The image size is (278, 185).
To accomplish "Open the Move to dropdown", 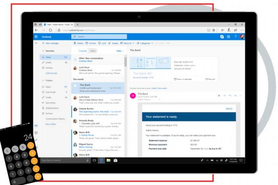I will (127, 43).
